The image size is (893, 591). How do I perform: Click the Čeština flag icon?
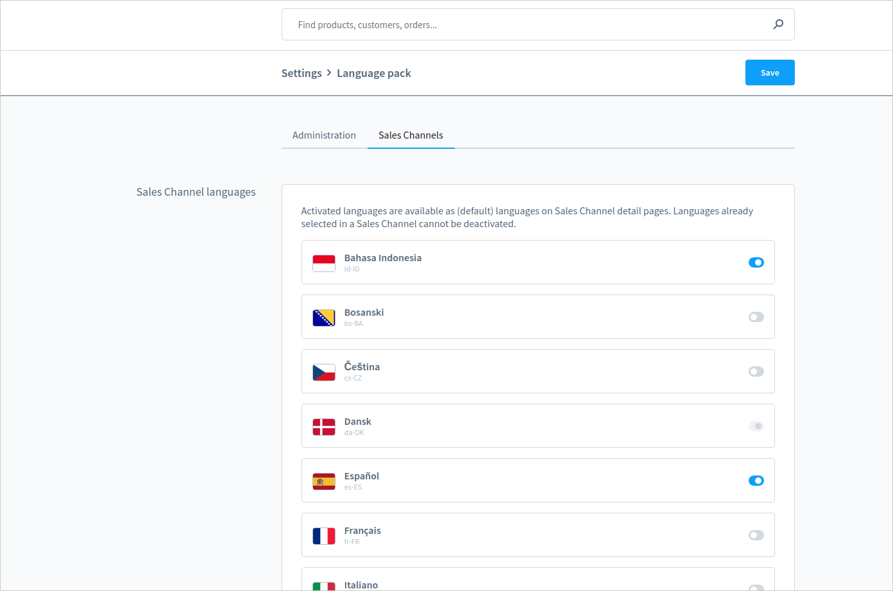[324, 372]
